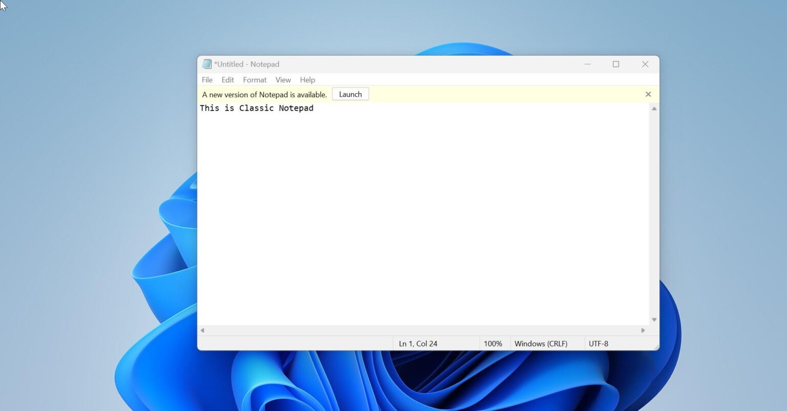The width and height of the screenshot is (787, 411).
Task: Expand the Format menu
Action: pos(255,80)
